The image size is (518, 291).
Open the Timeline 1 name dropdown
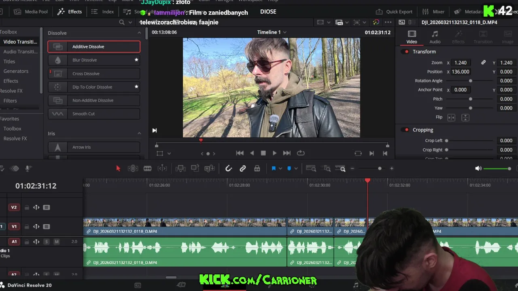point(284,32)
